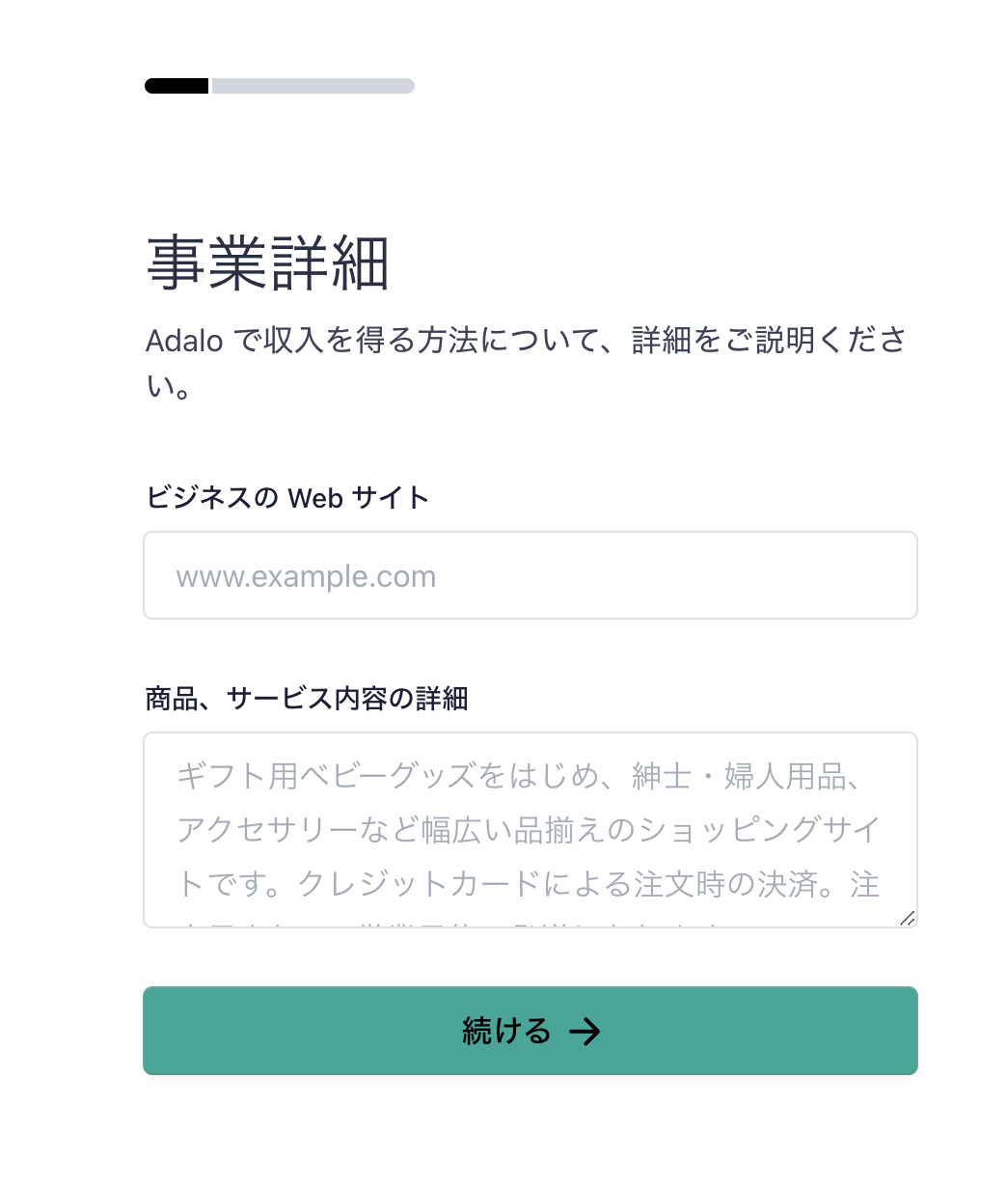Click placeholder line mentioning クレジットカード
Screen dimensions: 1007x1189
pyautogui.click(x=529, y=884)
